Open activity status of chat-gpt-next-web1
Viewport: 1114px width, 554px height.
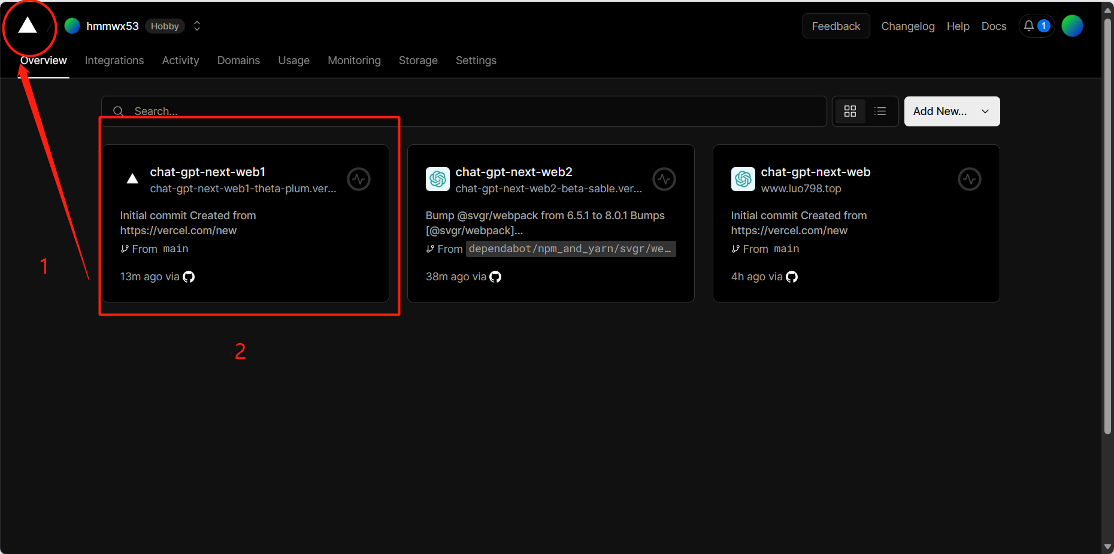359,179
